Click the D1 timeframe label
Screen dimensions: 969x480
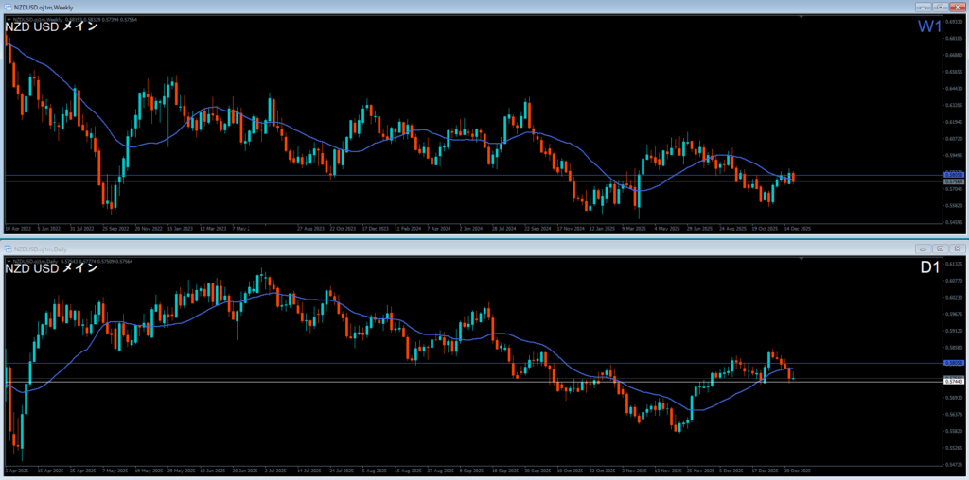(929, 268)
